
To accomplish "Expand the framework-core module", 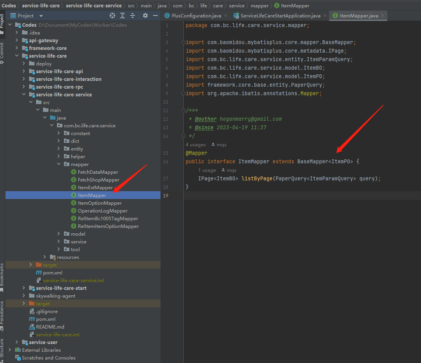I will pos(17,48).
